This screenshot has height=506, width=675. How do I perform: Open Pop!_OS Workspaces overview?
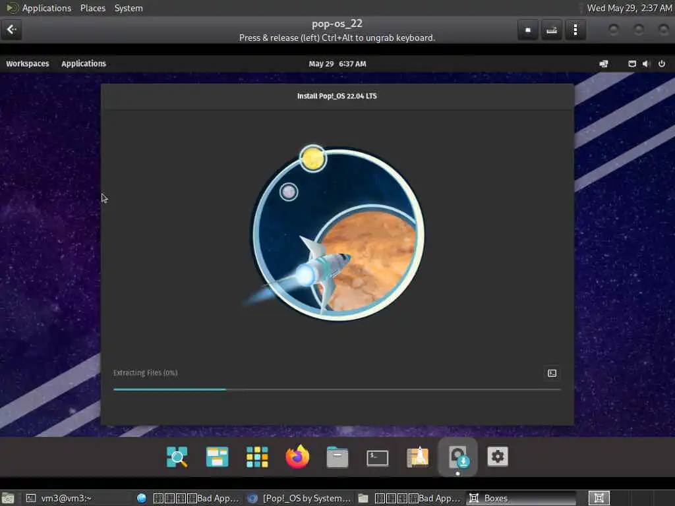tap(28, 64)
